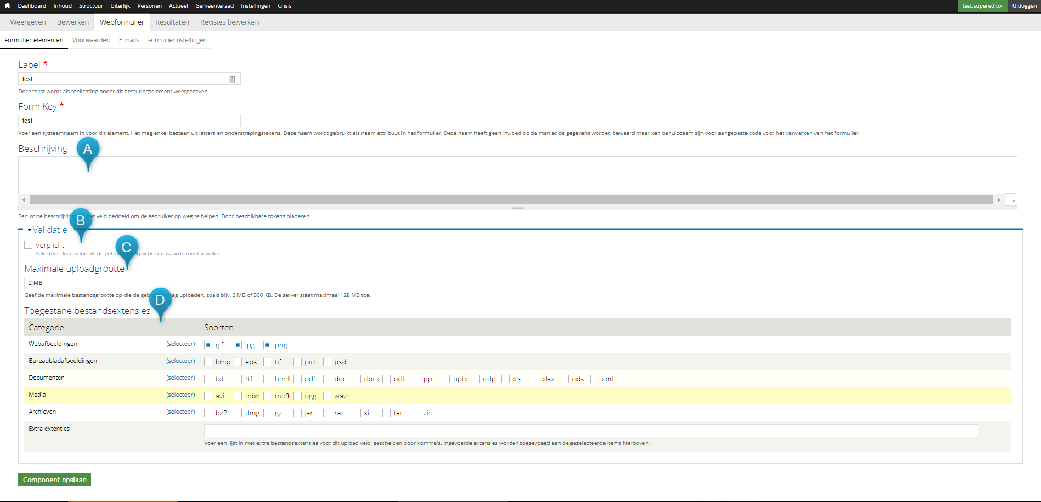Click the Component opslaan button
Image resolution: width=1041 pixels, height=502 pixels.
[55, 480]
